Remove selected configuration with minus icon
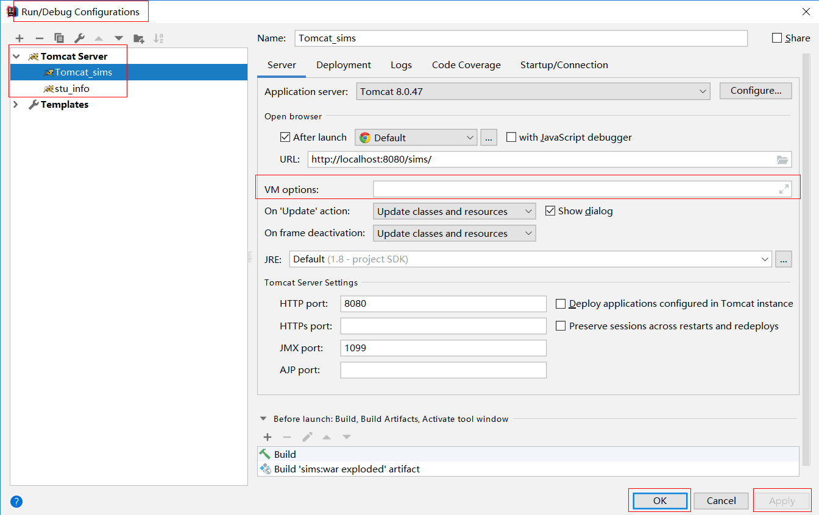819x515 pixels. click(x=39, y=38)
